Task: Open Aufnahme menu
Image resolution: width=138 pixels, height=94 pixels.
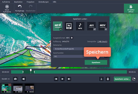Action: tap(6, 2)
